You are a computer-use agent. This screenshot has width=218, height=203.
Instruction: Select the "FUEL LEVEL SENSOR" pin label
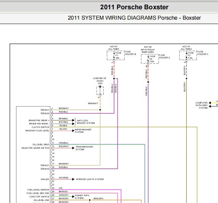coord(38,190)
